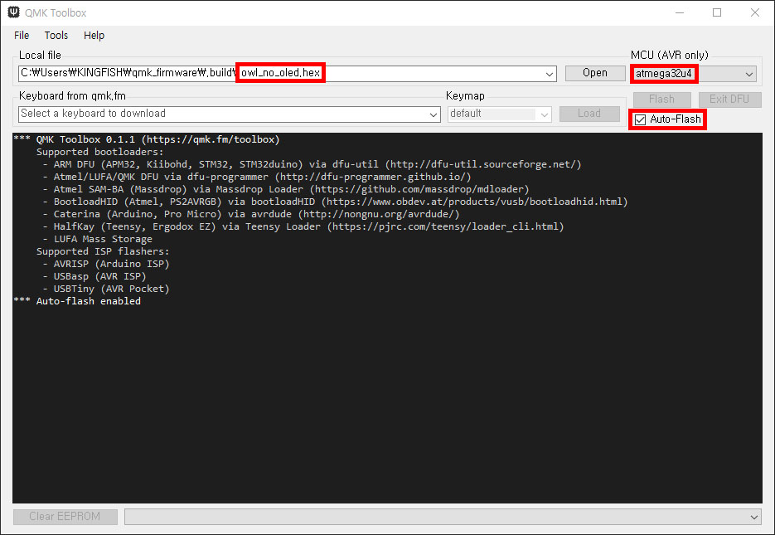
Task: Maximize the QMK Toolbox window
Action: coord(717,12)
